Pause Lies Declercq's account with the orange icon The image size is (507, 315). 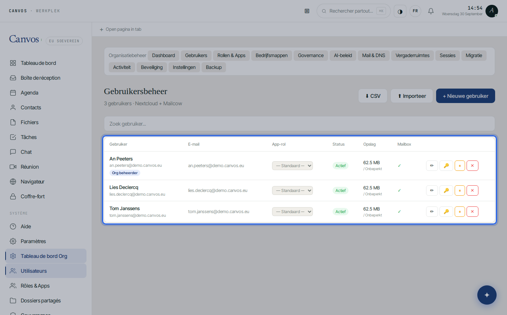[460, 190]
